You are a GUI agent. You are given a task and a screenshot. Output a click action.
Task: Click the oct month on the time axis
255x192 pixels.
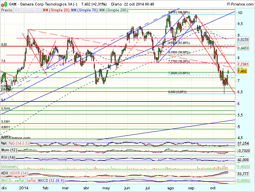(213, 188)
